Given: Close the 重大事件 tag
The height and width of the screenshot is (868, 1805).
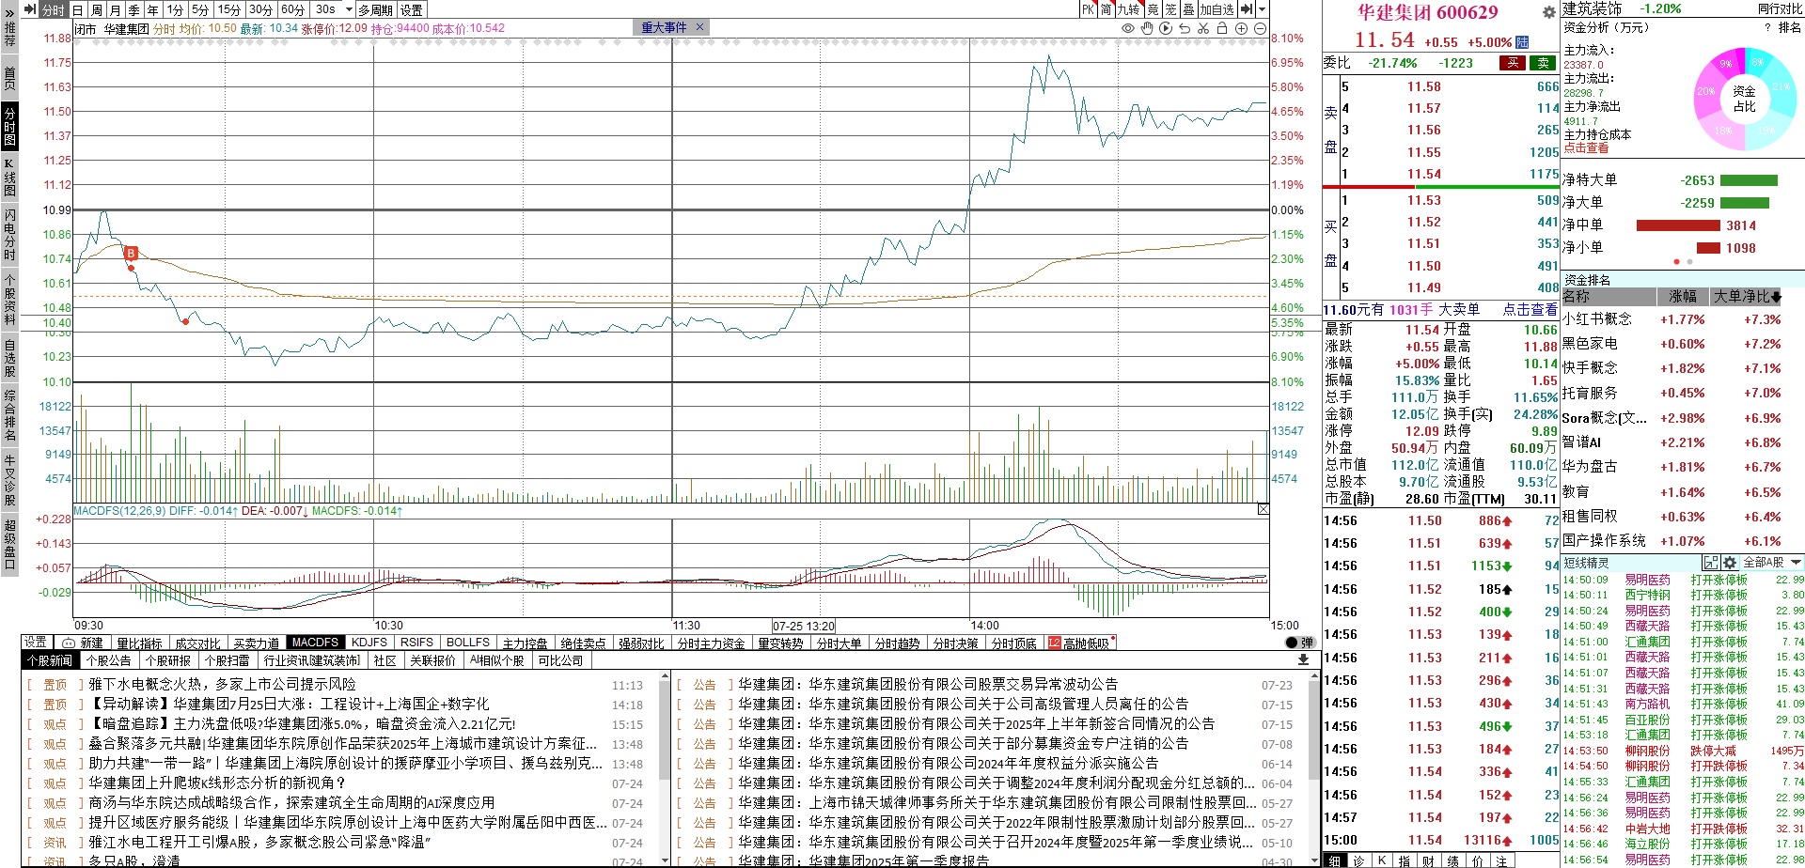Looking at the screenshot, I should pos(699,27).
